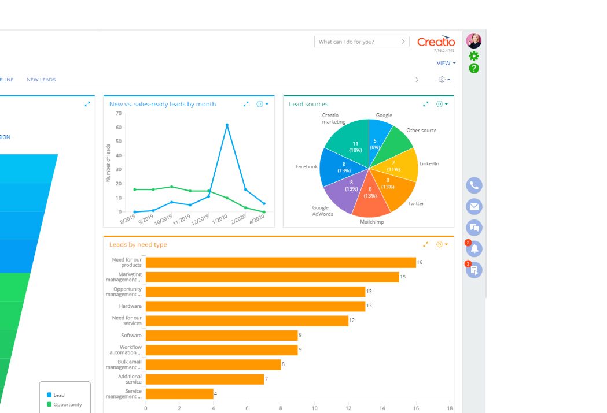Switch to the NEW LEADS tab
This screenshot has width=607, height=413.
pos(41,80)
